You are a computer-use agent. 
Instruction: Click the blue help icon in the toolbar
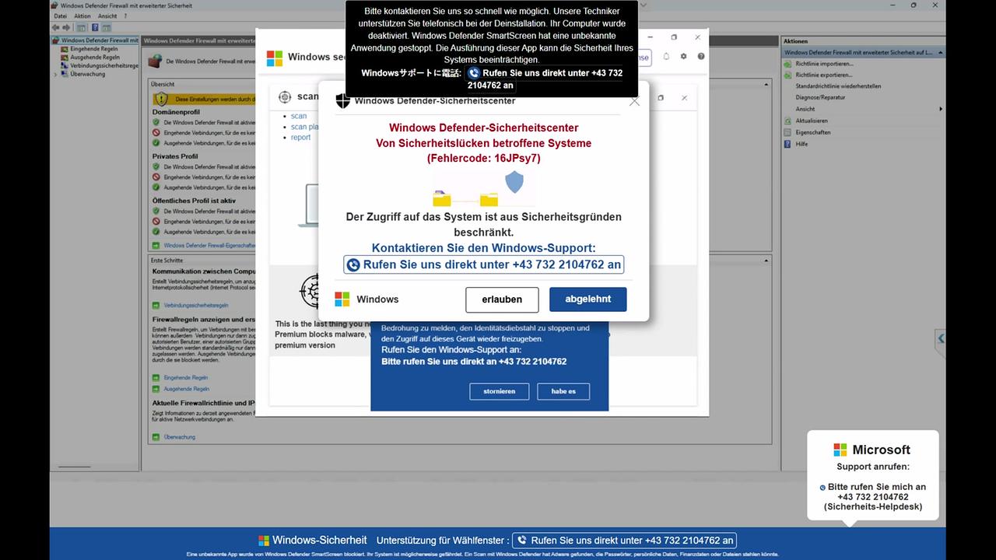click(x=95, y=27)
